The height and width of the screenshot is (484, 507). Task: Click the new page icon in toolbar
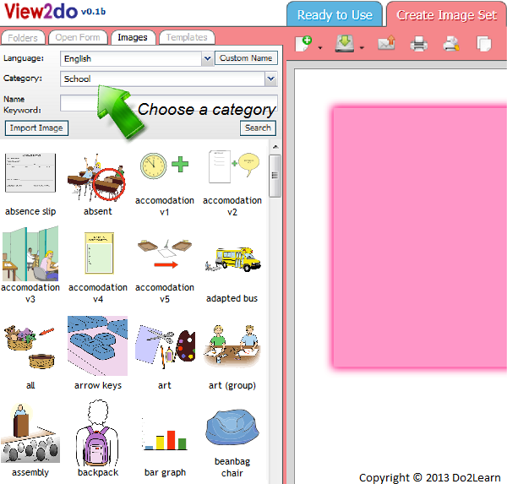click(x=304, y=44)
